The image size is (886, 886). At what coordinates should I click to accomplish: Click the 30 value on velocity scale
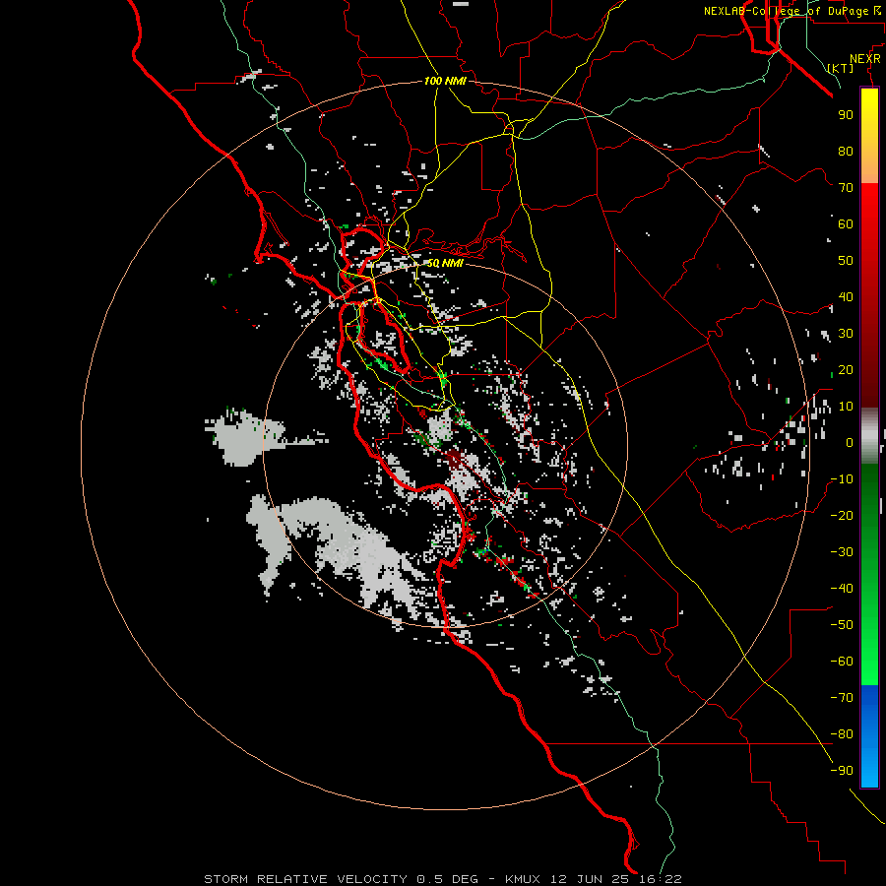[846, 334]
